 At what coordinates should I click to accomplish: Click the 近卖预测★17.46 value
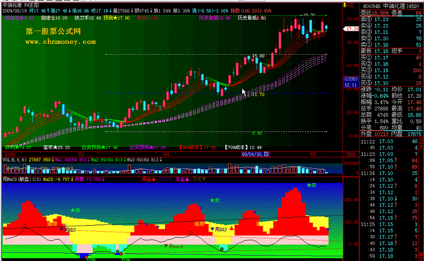tap(100, 147)
